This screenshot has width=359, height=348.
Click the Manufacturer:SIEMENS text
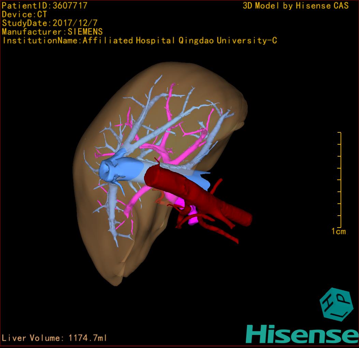[52, 32]
